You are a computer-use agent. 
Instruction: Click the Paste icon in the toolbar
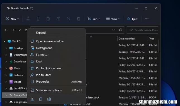tap(48, 19)
